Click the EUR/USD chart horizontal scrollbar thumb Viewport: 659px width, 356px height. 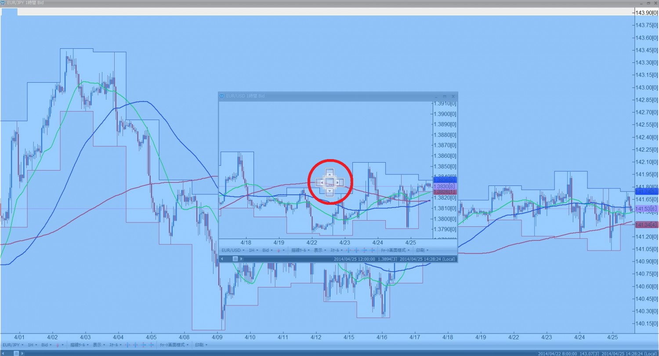click(235, 259)
